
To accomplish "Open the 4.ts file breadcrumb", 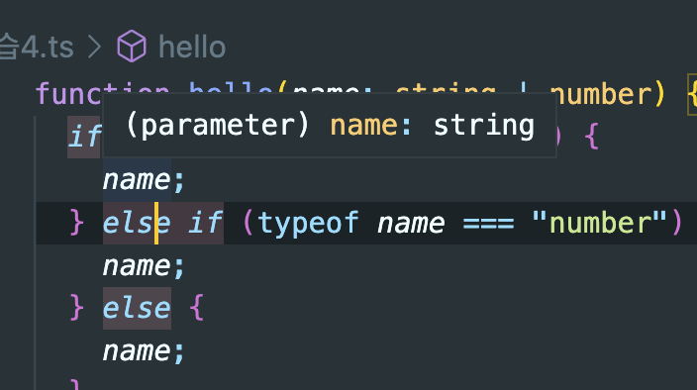I will tap(37, 48).
